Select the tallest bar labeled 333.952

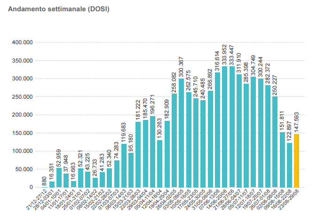click(x=224, y=127)
